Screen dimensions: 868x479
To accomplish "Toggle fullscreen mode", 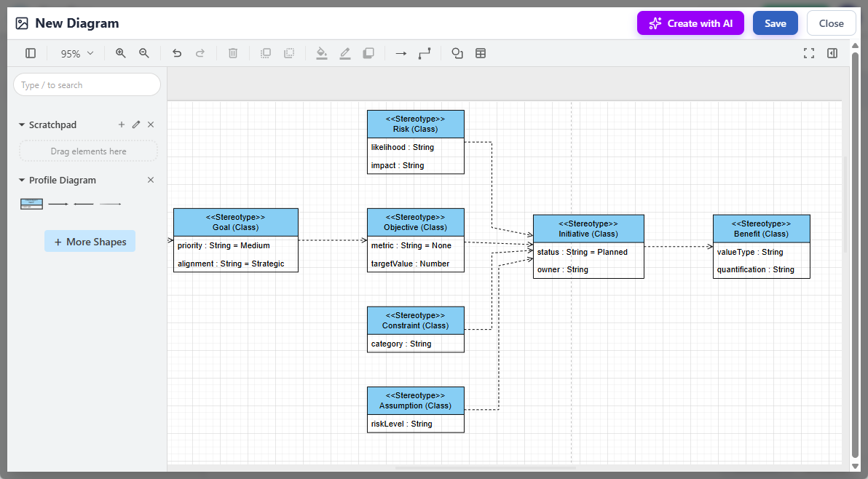I will [808, 52].
